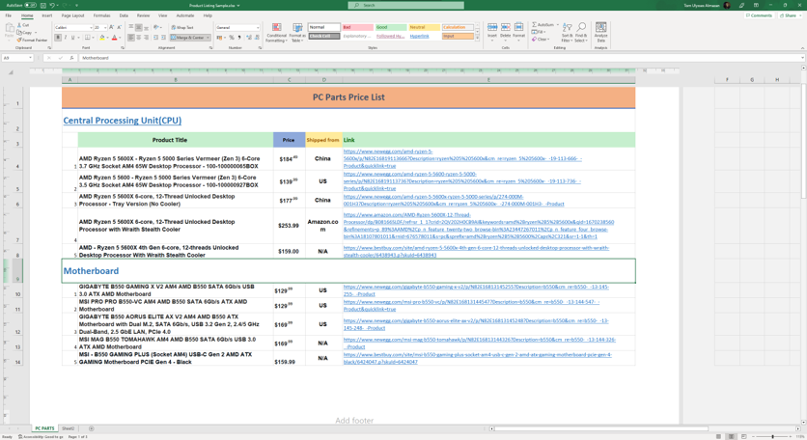
Task: Click the Cut command
Action: coord(23,25)
